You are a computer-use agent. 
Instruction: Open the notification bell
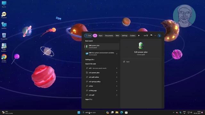202,112
